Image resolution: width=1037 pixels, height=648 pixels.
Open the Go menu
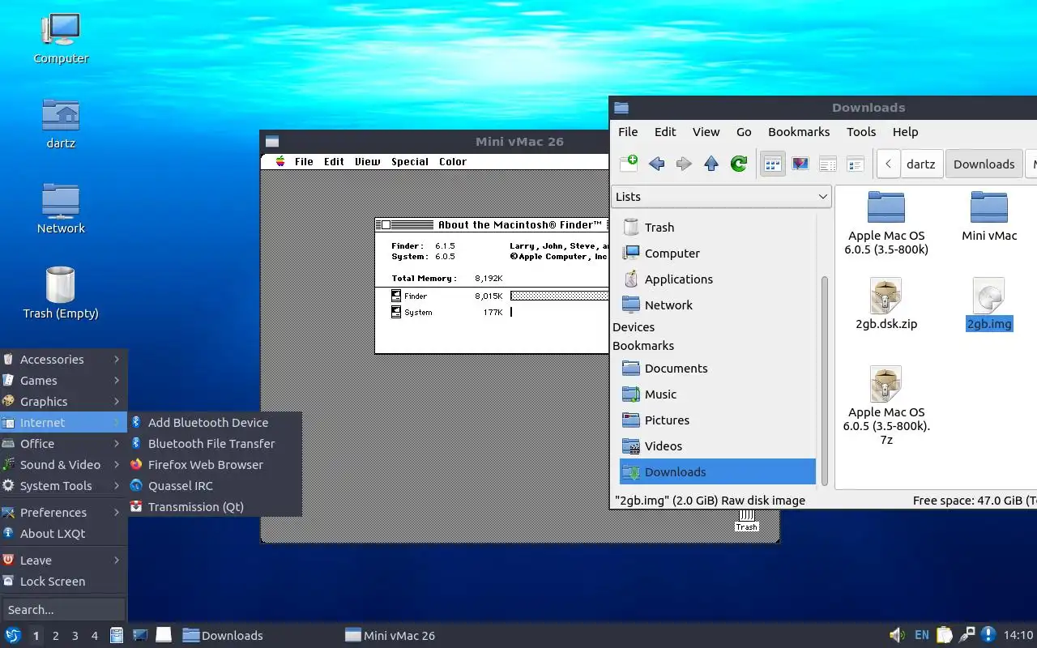(x=744, y=131)
